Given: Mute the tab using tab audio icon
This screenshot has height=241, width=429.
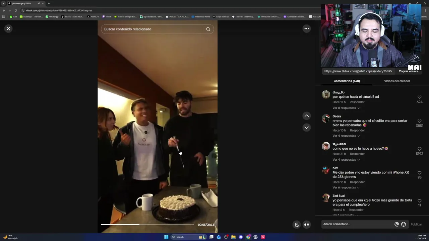Looking at the screenshot, I should (39, 3).
